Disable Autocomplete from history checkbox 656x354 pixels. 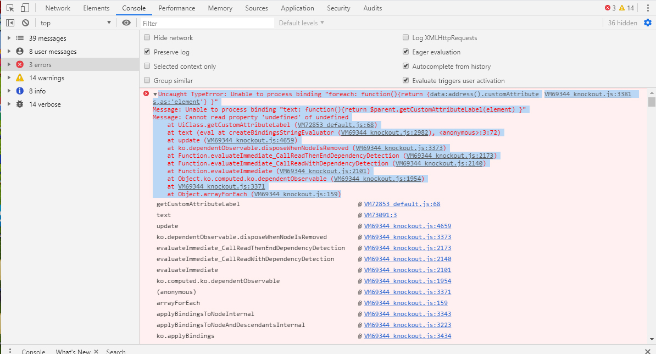pos(406,67)
